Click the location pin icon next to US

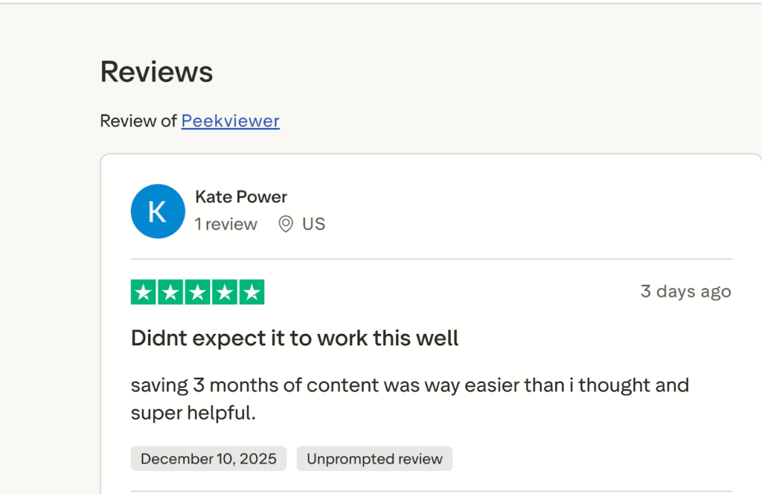pyautogui.click(x=286, y=224)
